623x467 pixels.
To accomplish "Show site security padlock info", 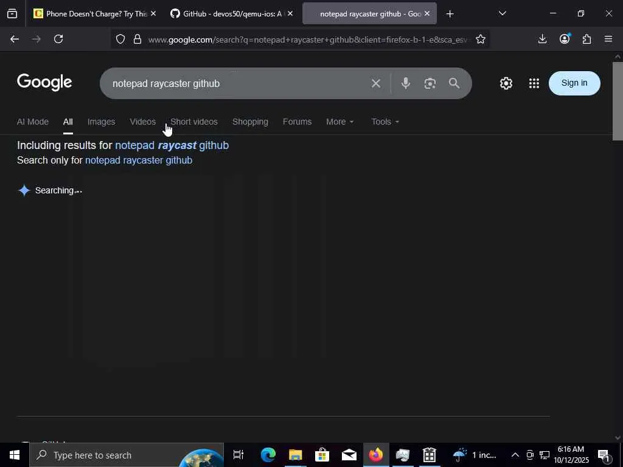I will pyautogui.click(x=137, y=39).
